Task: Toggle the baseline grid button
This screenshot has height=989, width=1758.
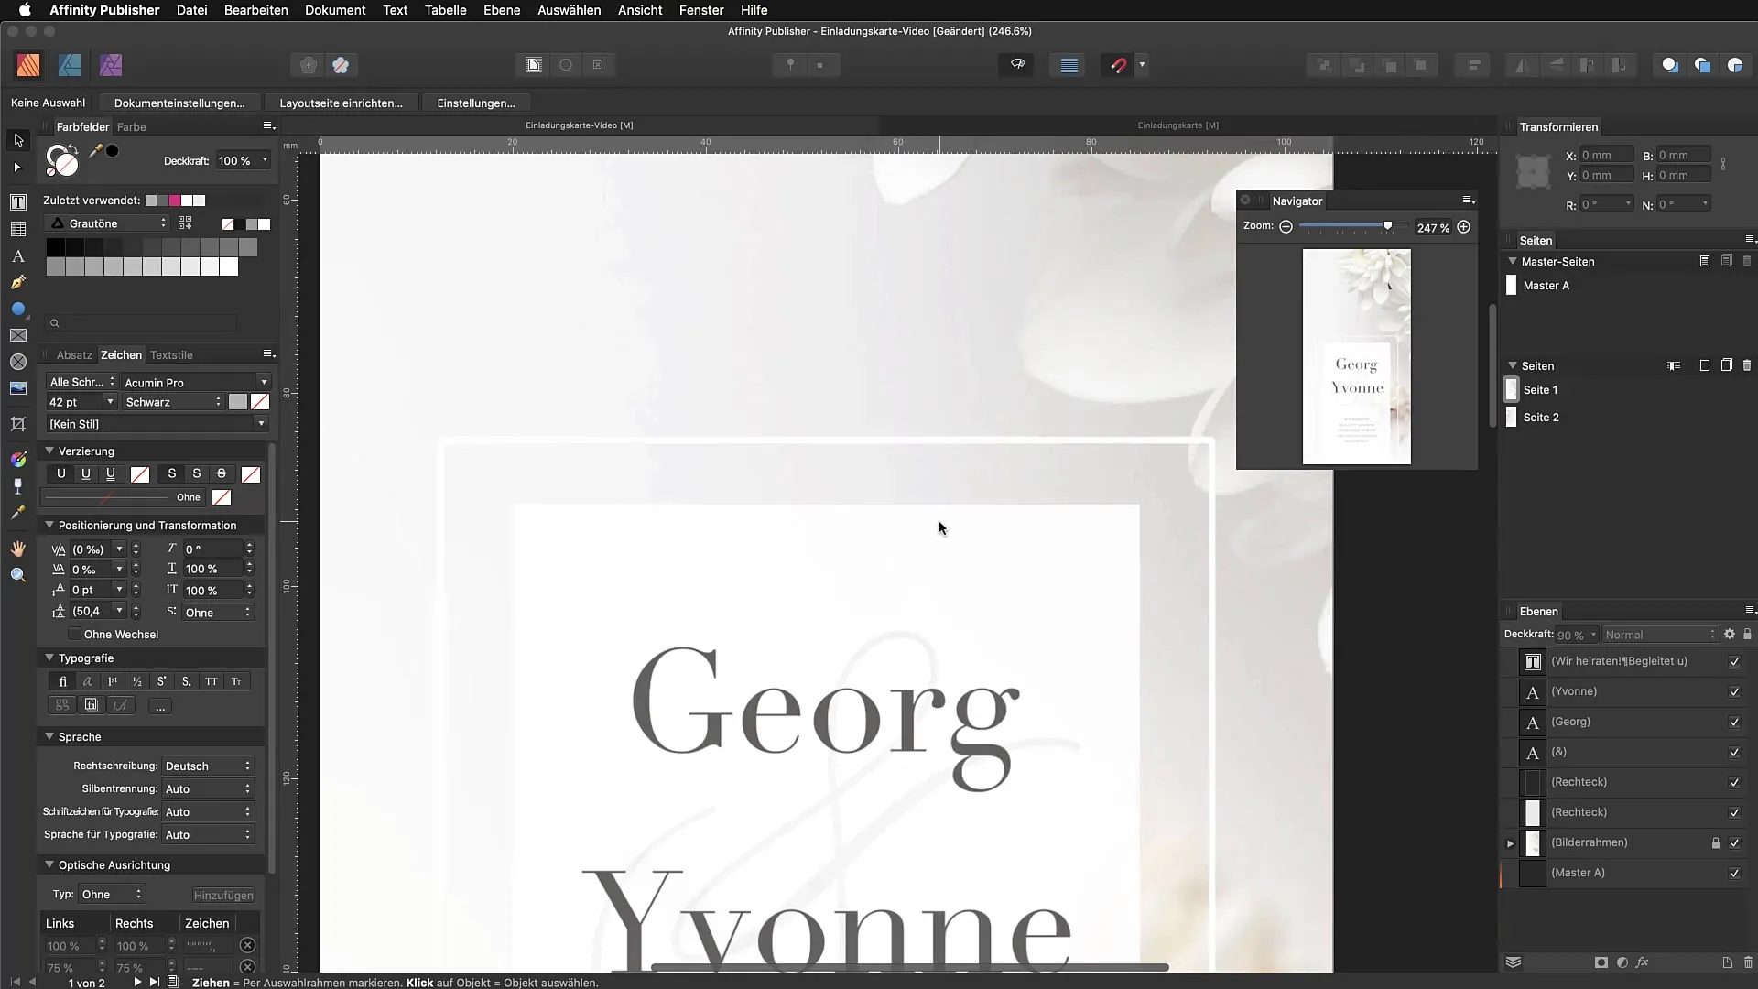Action: [x=1069, y=65]
